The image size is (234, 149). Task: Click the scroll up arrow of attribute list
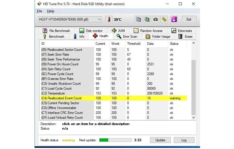click(x=193, y=43)
